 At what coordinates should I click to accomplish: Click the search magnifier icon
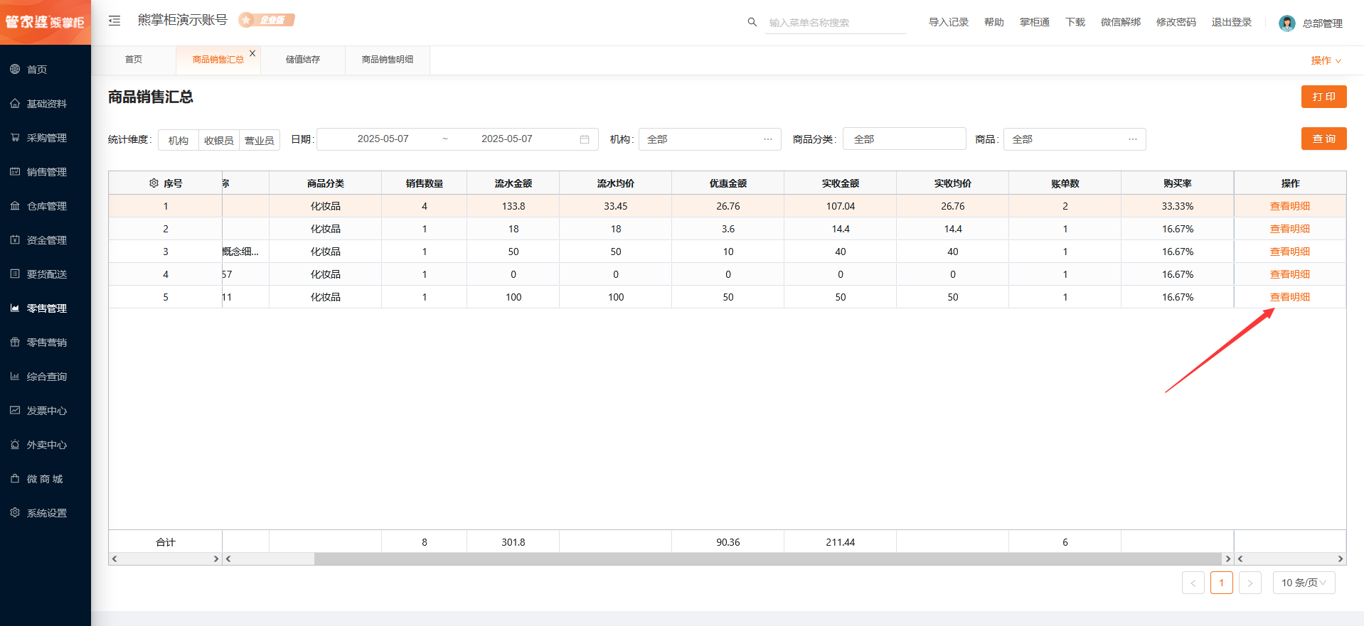pos(752,22)
